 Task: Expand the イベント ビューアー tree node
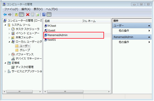pyautogui.click(x=9, y=33)
